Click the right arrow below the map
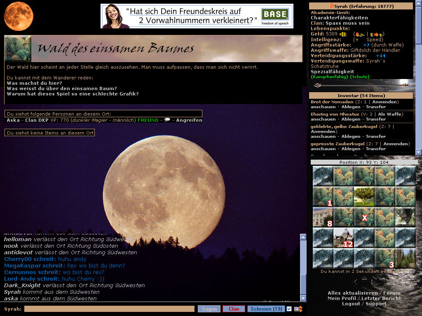422x316 pixels. [x=373, y=282]
